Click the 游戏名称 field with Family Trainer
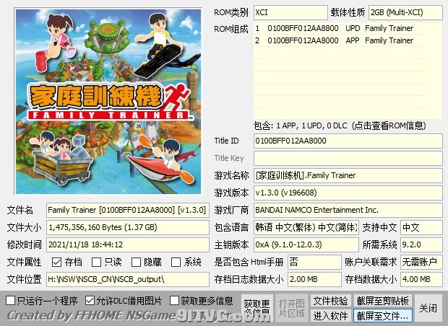This screenshot has width=448, height=326. (348, 175)
